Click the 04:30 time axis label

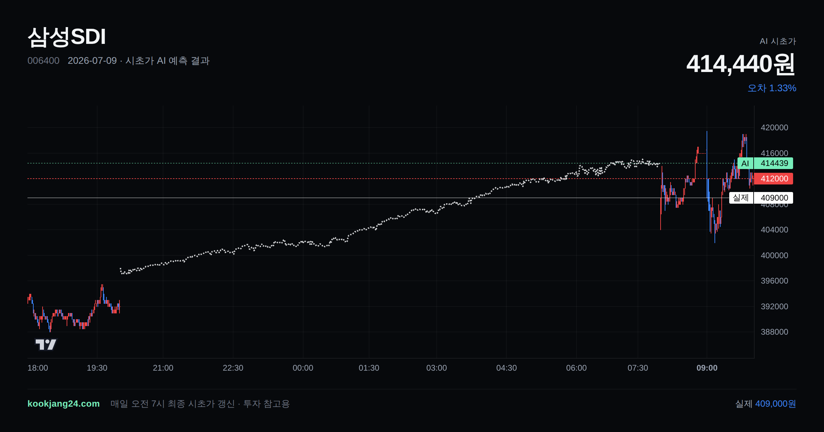point(506,368)
